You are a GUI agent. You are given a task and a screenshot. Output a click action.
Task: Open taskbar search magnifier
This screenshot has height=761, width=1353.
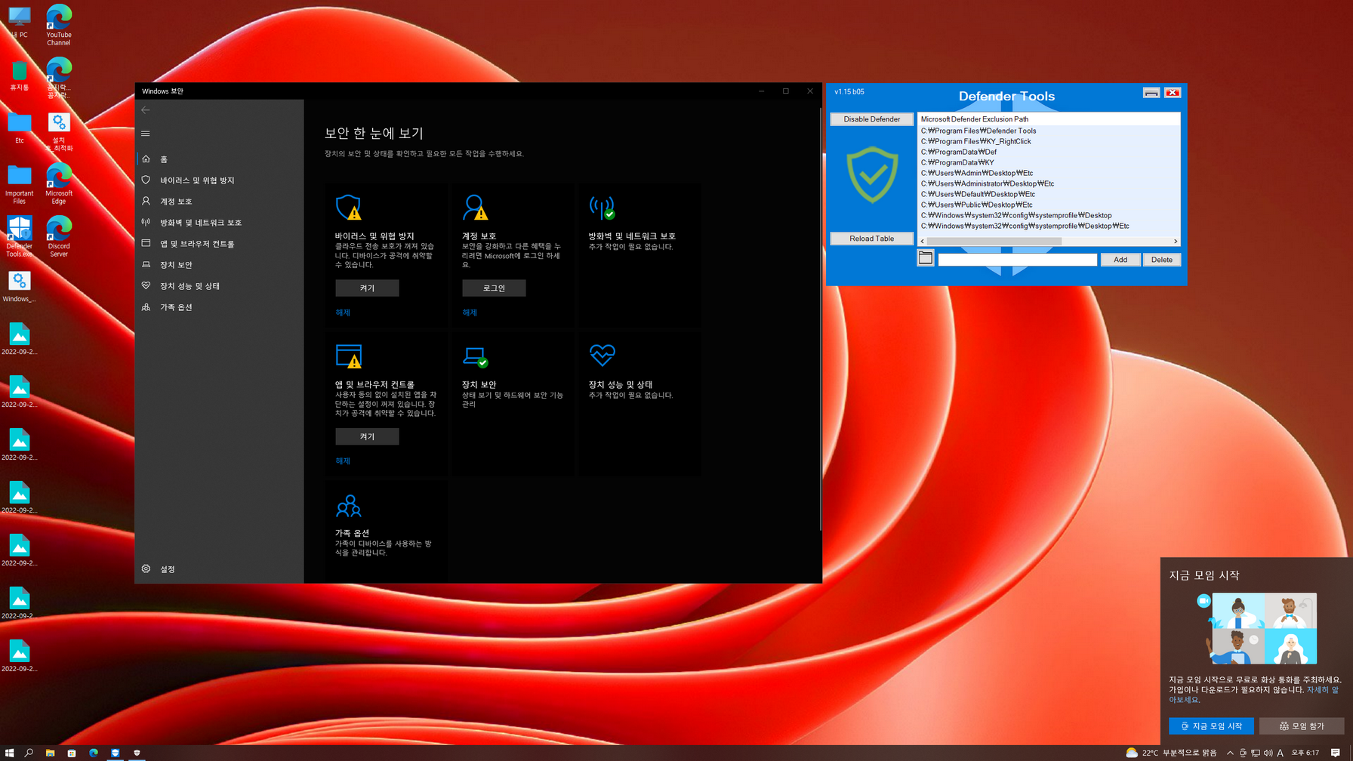point(29,753)
